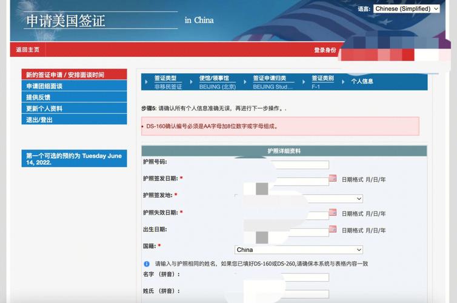Open calendar icon for birth date
This screenshot has height=303, width=457.
pyautogui.click(x=333, y=229)
